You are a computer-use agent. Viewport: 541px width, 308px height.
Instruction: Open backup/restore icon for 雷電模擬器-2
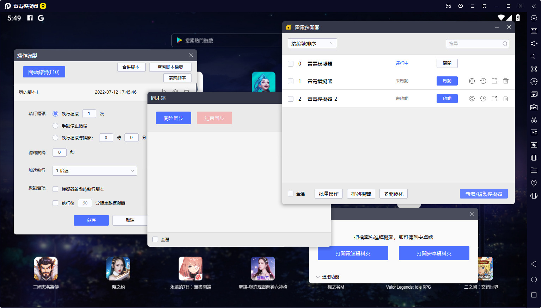[x=483, y=99]
